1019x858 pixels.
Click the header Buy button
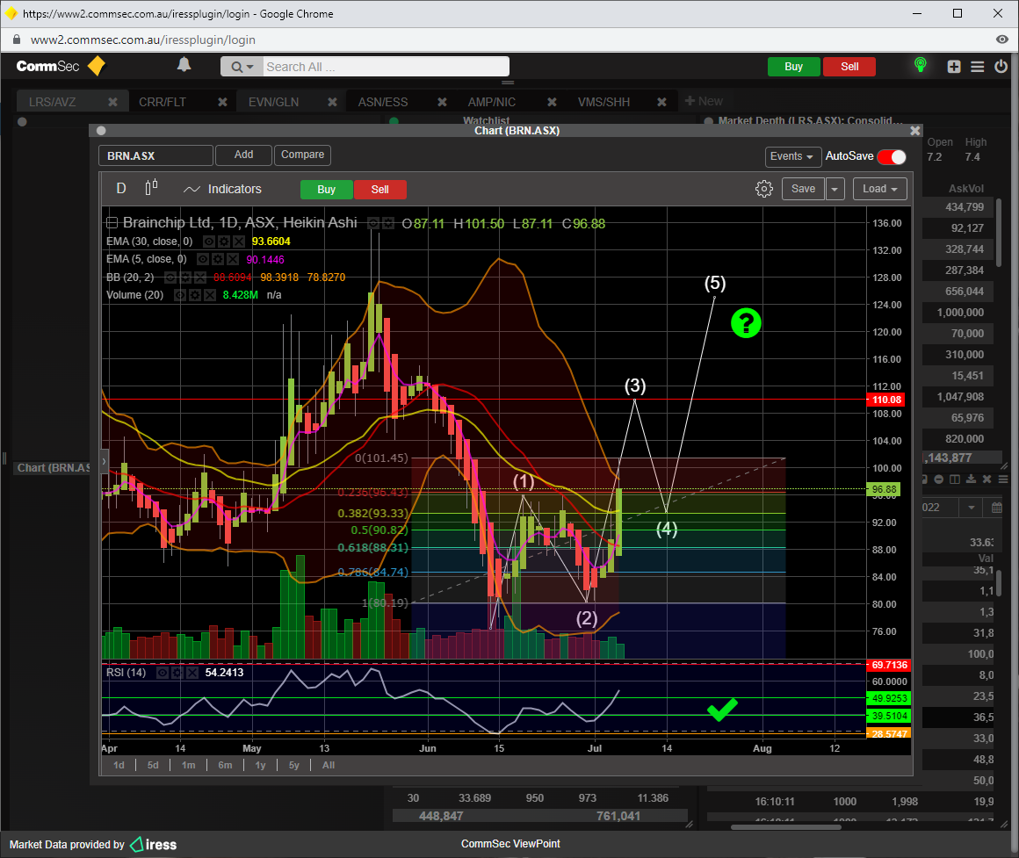tap(793, 67)
